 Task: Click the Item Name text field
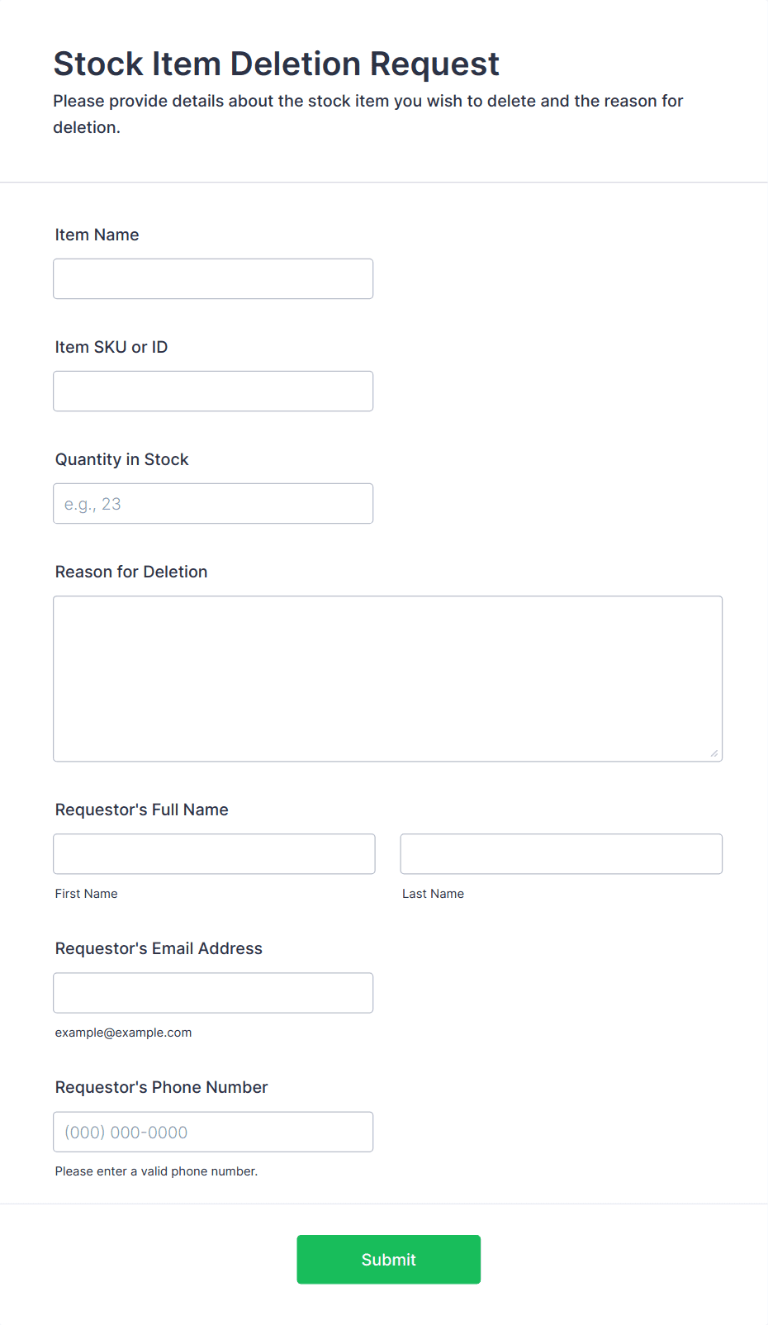(213, 279)
